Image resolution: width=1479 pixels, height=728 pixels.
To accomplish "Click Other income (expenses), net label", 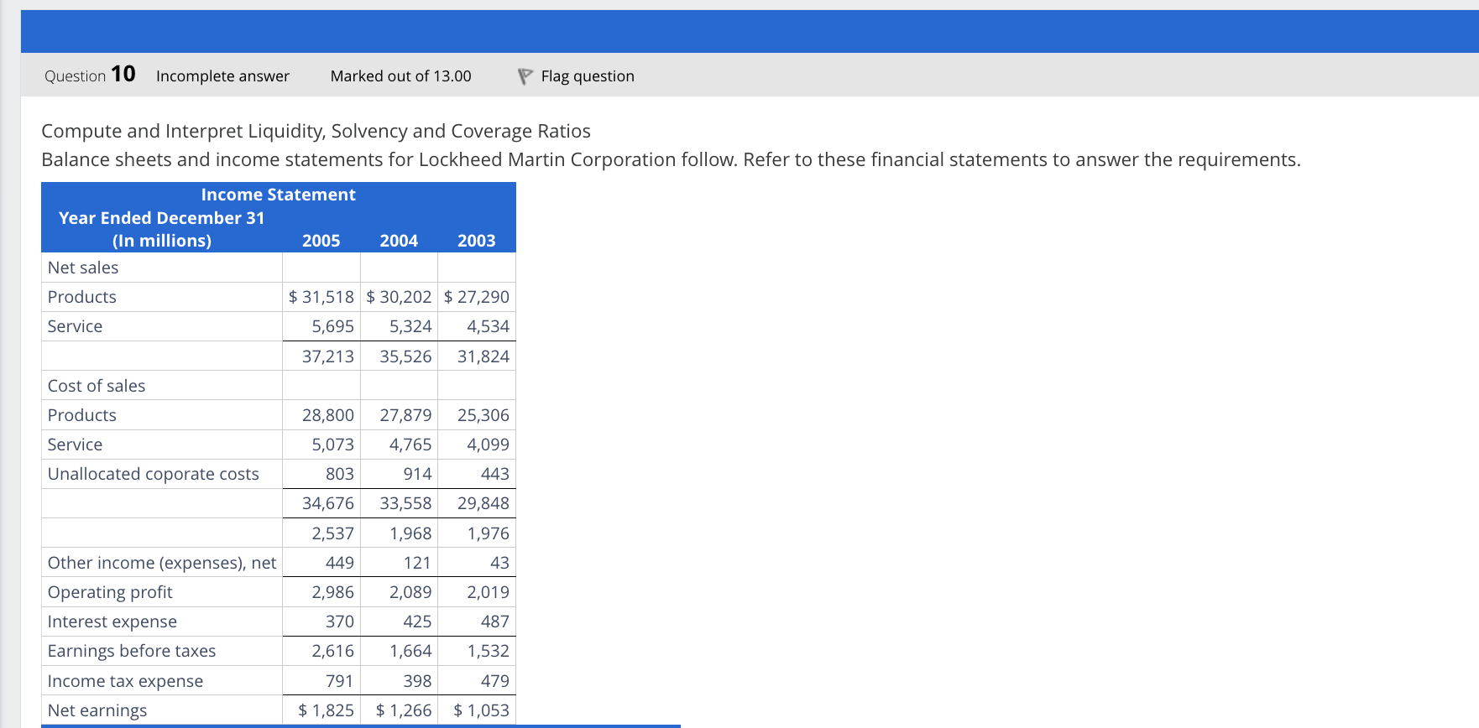I will coord(162,563).
